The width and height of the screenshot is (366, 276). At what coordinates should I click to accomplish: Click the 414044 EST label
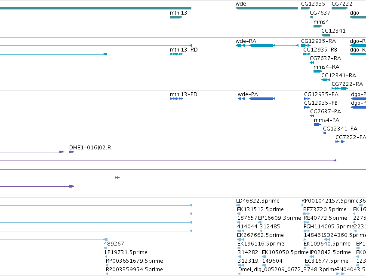click(x=247, y=227)
